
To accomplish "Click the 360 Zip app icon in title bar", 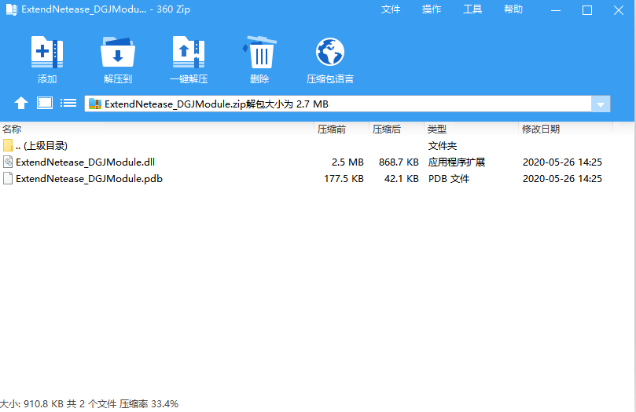I will pos(11,9).
